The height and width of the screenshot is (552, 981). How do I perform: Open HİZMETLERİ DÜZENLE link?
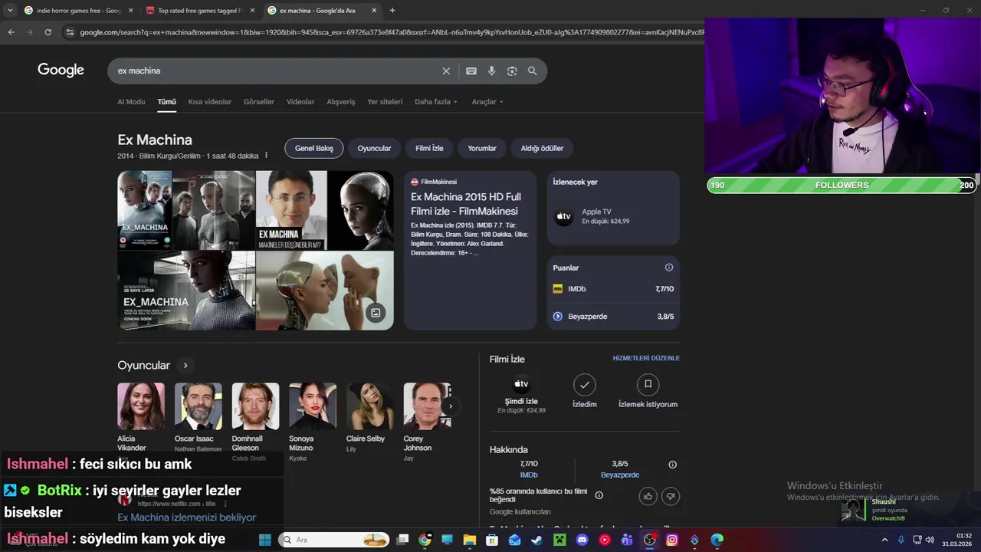tap(646, 358)
